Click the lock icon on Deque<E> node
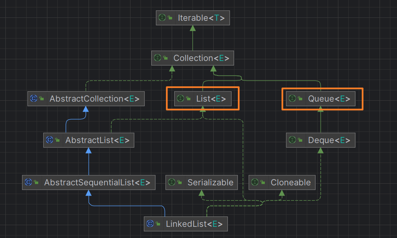The height and width of the screenshot is (238, 397). pos(300,140)
